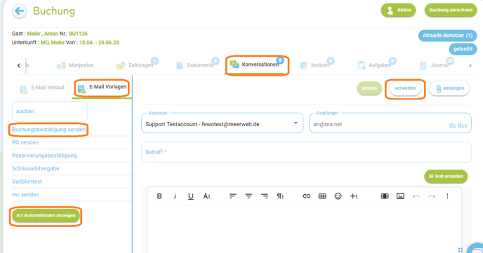The image size is (483, 253).
Task: Open the emoji picker
Action: click(x=338, y=196)
